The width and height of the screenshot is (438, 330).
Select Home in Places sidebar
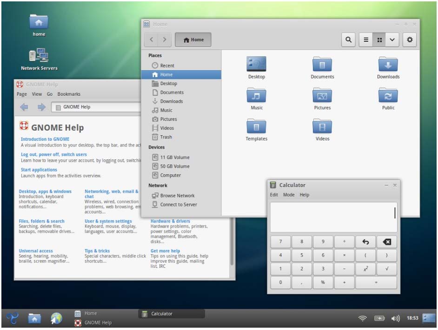pyautogui.click(x=181, y=74)
